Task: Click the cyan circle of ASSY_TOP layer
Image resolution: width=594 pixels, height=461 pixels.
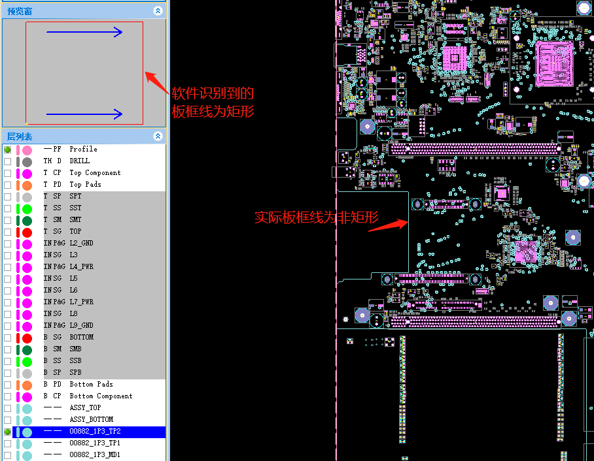Action: [27, 408]
